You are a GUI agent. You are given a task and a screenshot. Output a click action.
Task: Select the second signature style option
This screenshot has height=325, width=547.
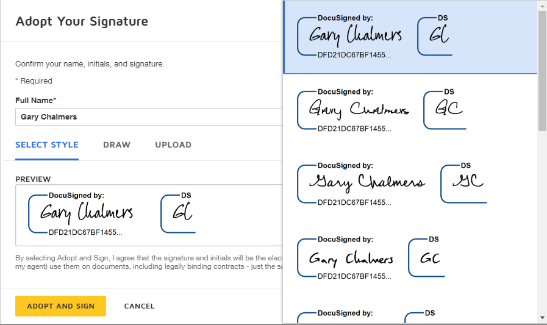(410, 110)
